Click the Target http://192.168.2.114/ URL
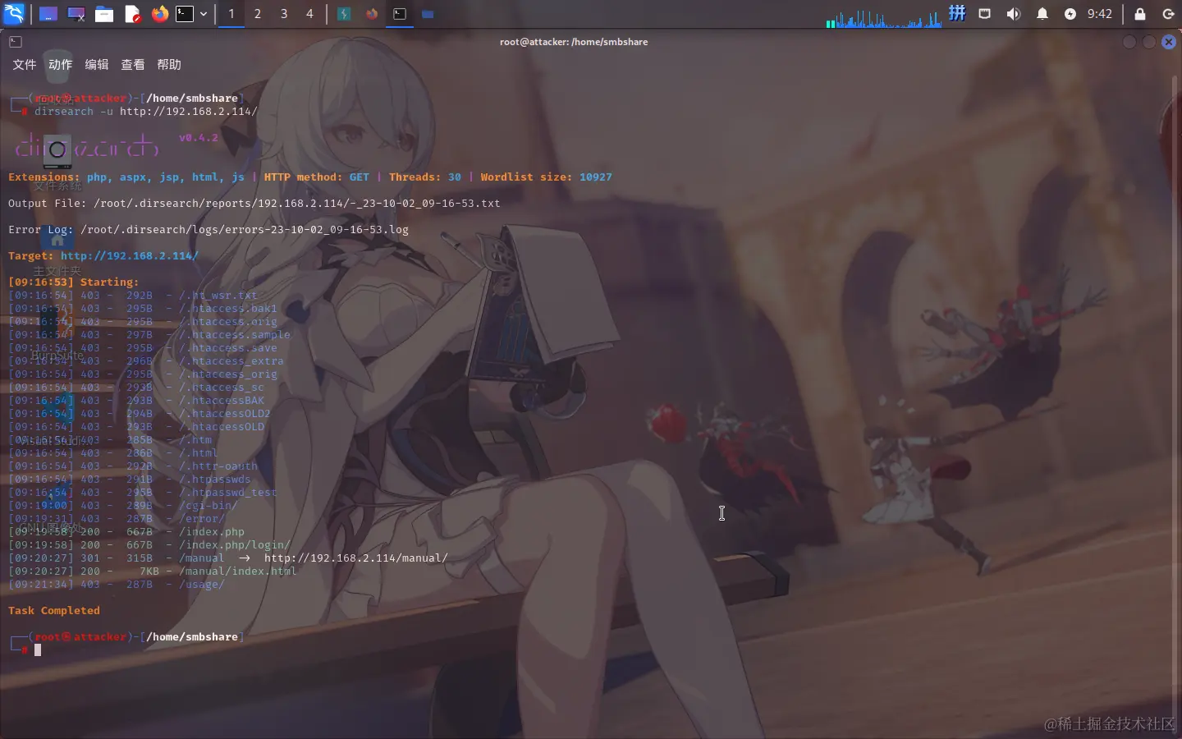This screenshot has height=739, width=1182. point(130,256)
